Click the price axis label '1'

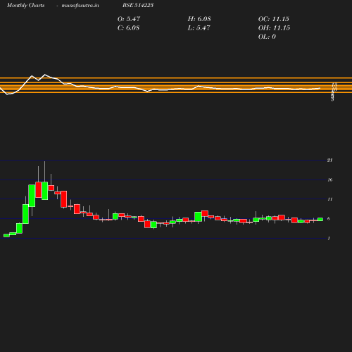coord(329,239)
